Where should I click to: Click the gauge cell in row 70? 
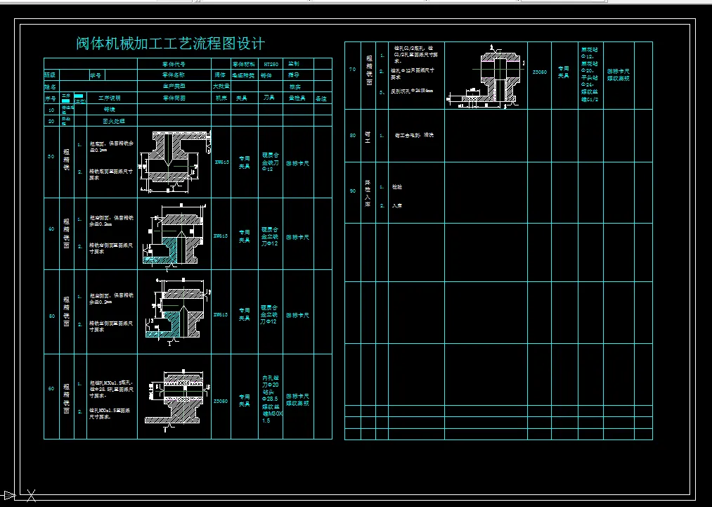click(x=619, y=75)
